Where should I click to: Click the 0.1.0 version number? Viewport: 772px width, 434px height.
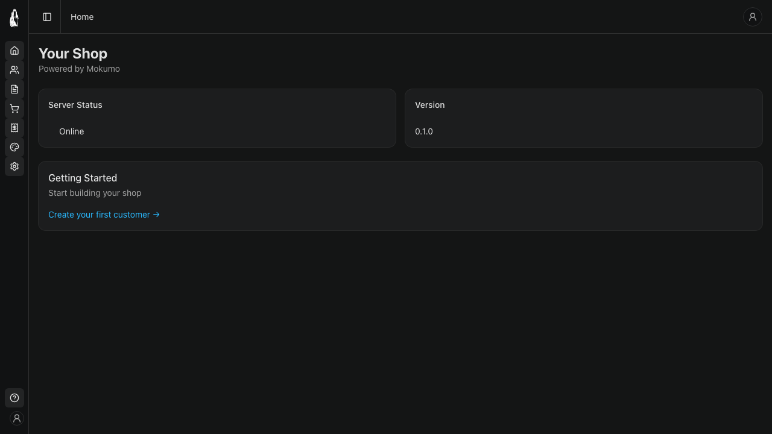click(x=423, y=131)
